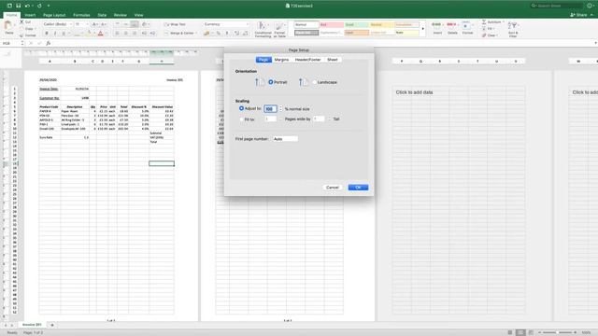Switch to Header/Footer tab in Page Setup
Image resolution: width=598 pixels, height=336 pixels.
pos(307,60)
